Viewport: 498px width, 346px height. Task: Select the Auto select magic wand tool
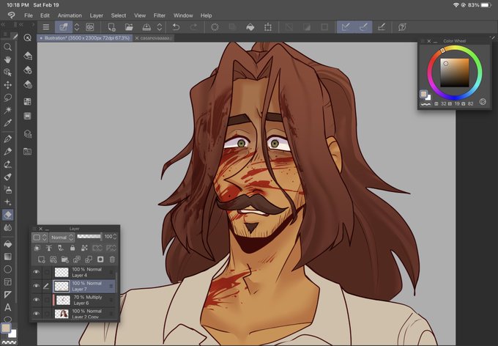[x=7, y=110]
